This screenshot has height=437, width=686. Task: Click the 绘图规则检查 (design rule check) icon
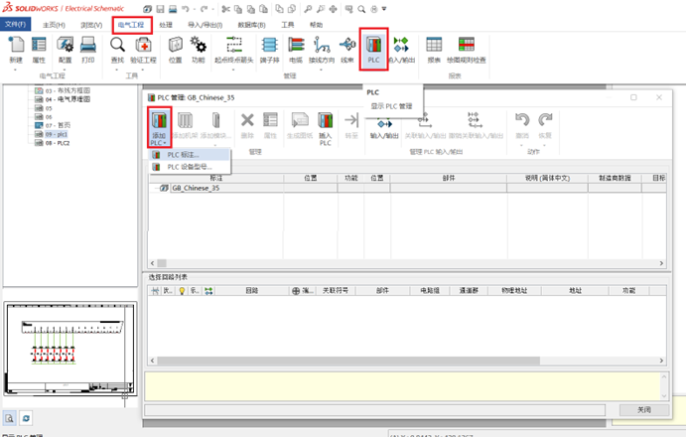tap(467, 46)
